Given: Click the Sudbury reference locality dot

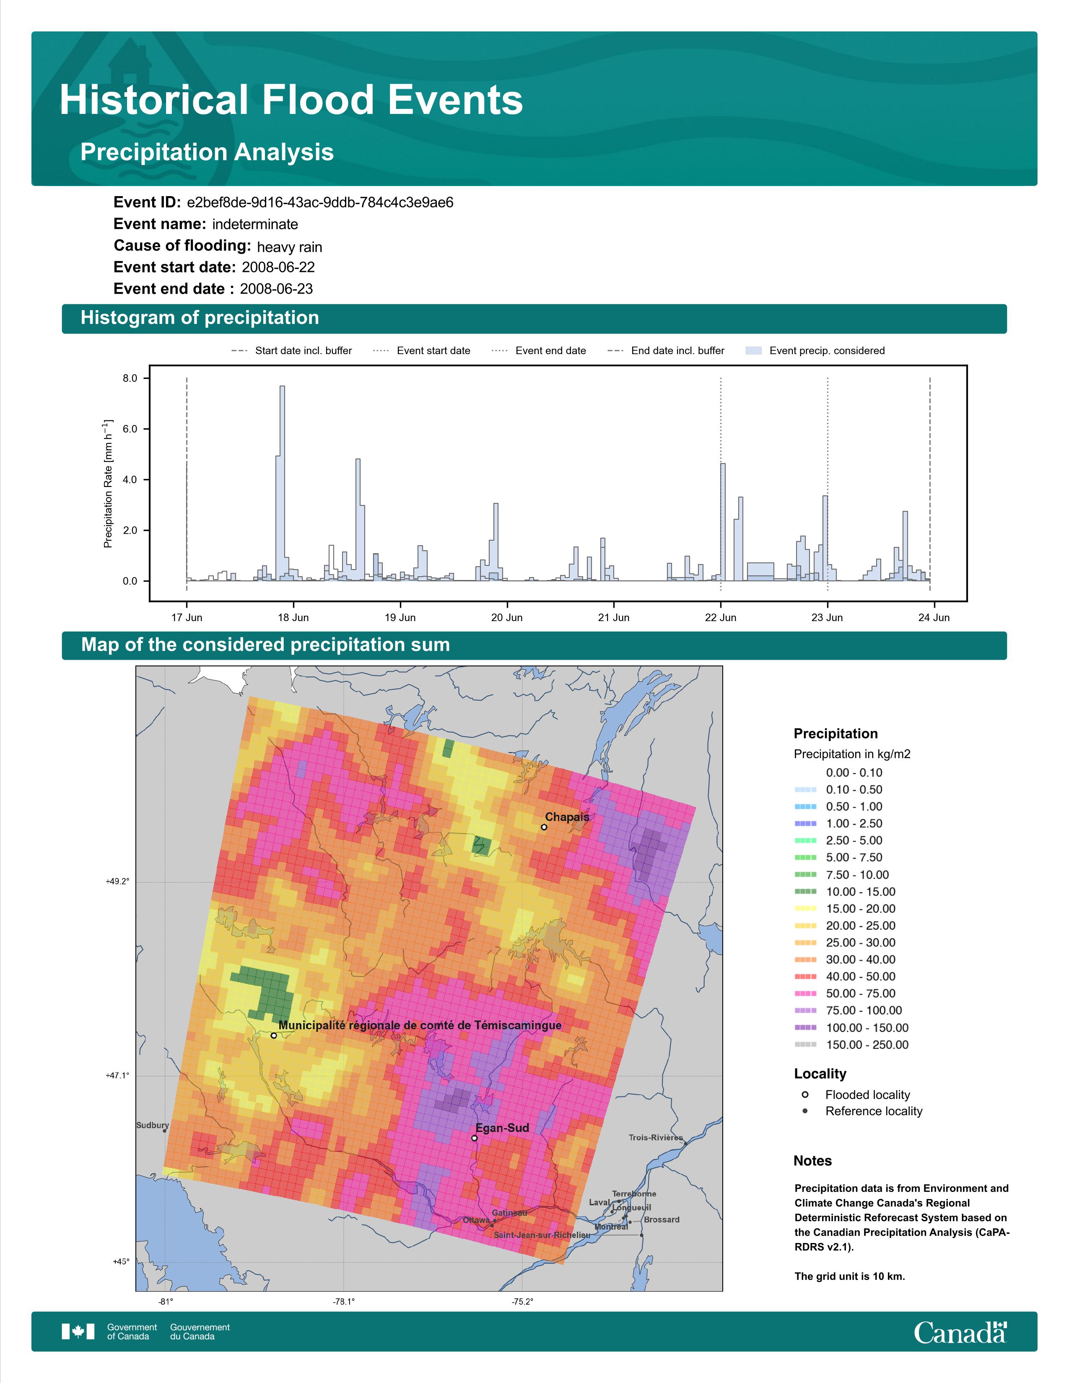Looking at the screenshot, I should [165, 1131].
